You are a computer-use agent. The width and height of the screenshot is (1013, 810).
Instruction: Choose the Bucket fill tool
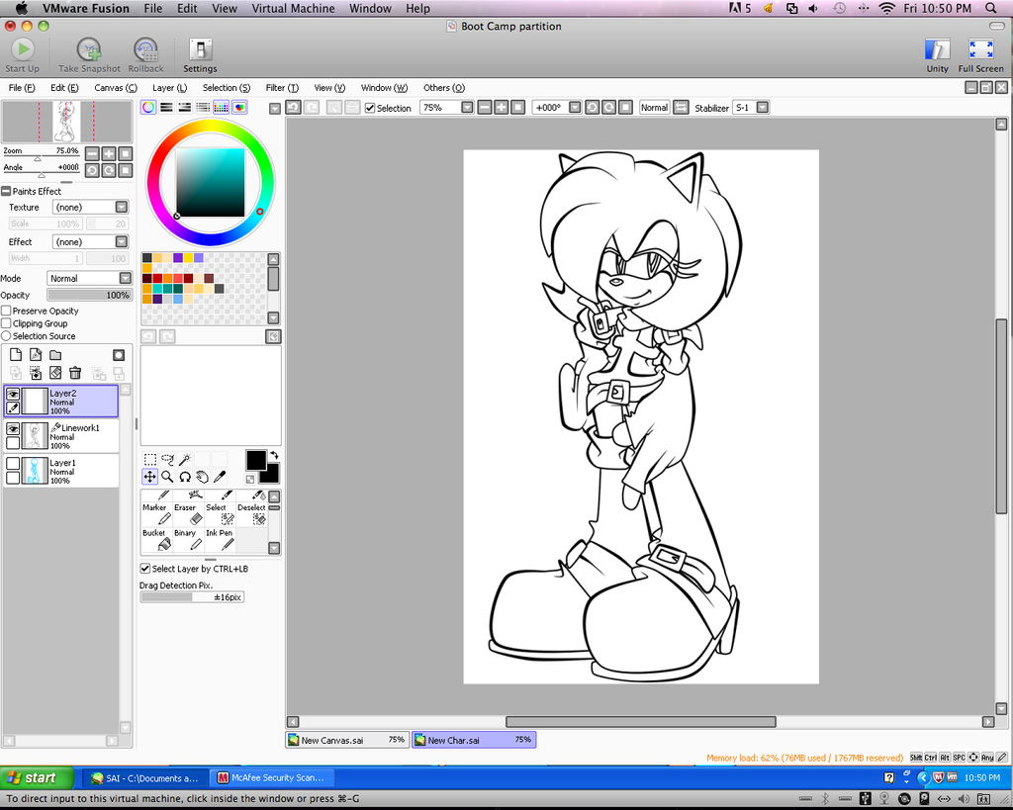tap(156, 540)
